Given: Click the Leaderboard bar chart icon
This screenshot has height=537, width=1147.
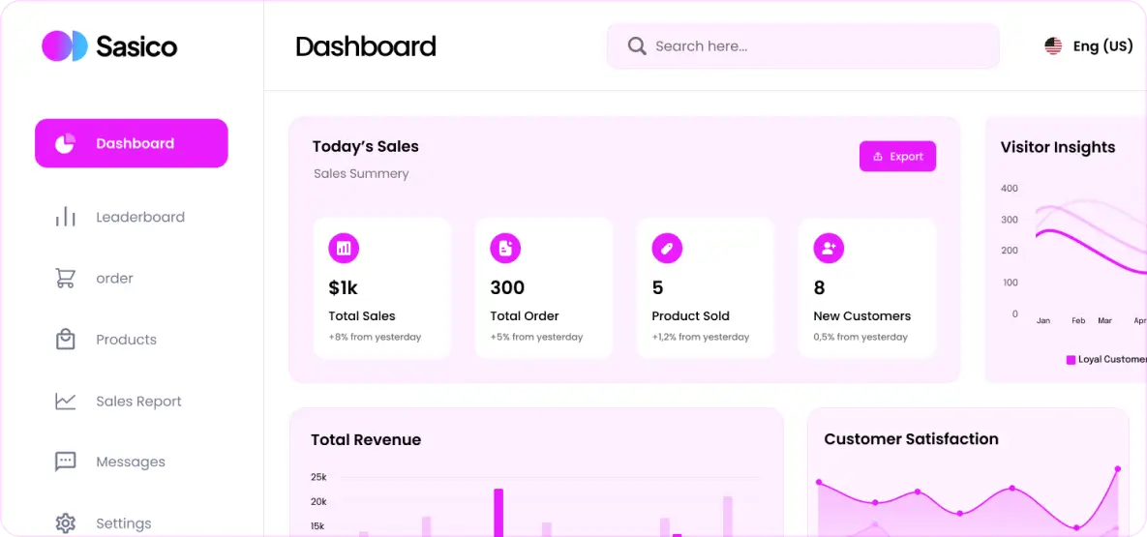Looking at the screenshot, I should click(65, 217).
